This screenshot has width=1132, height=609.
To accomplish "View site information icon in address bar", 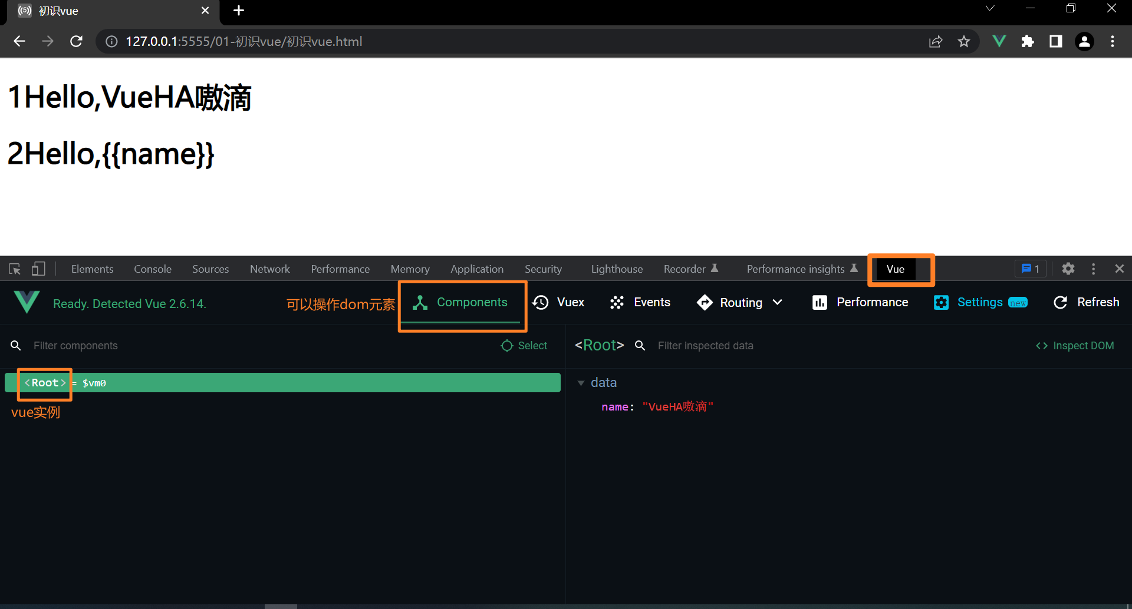I will pos(111,41).
